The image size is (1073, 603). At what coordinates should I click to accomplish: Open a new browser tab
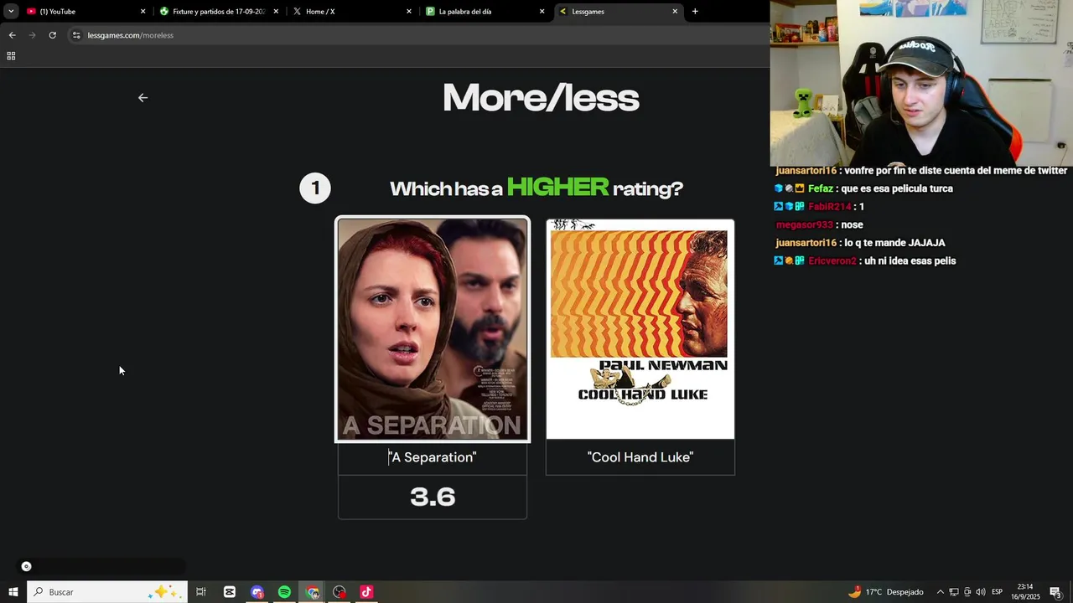(x=695, y=11)
